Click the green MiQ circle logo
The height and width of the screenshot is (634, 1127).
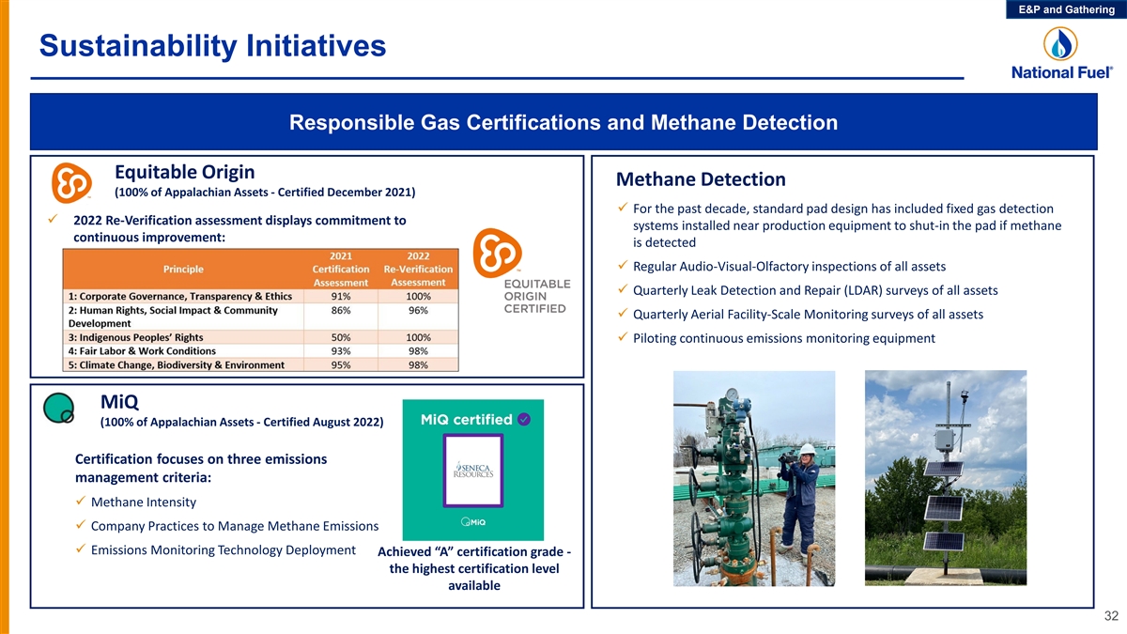(x=60, y=409)
